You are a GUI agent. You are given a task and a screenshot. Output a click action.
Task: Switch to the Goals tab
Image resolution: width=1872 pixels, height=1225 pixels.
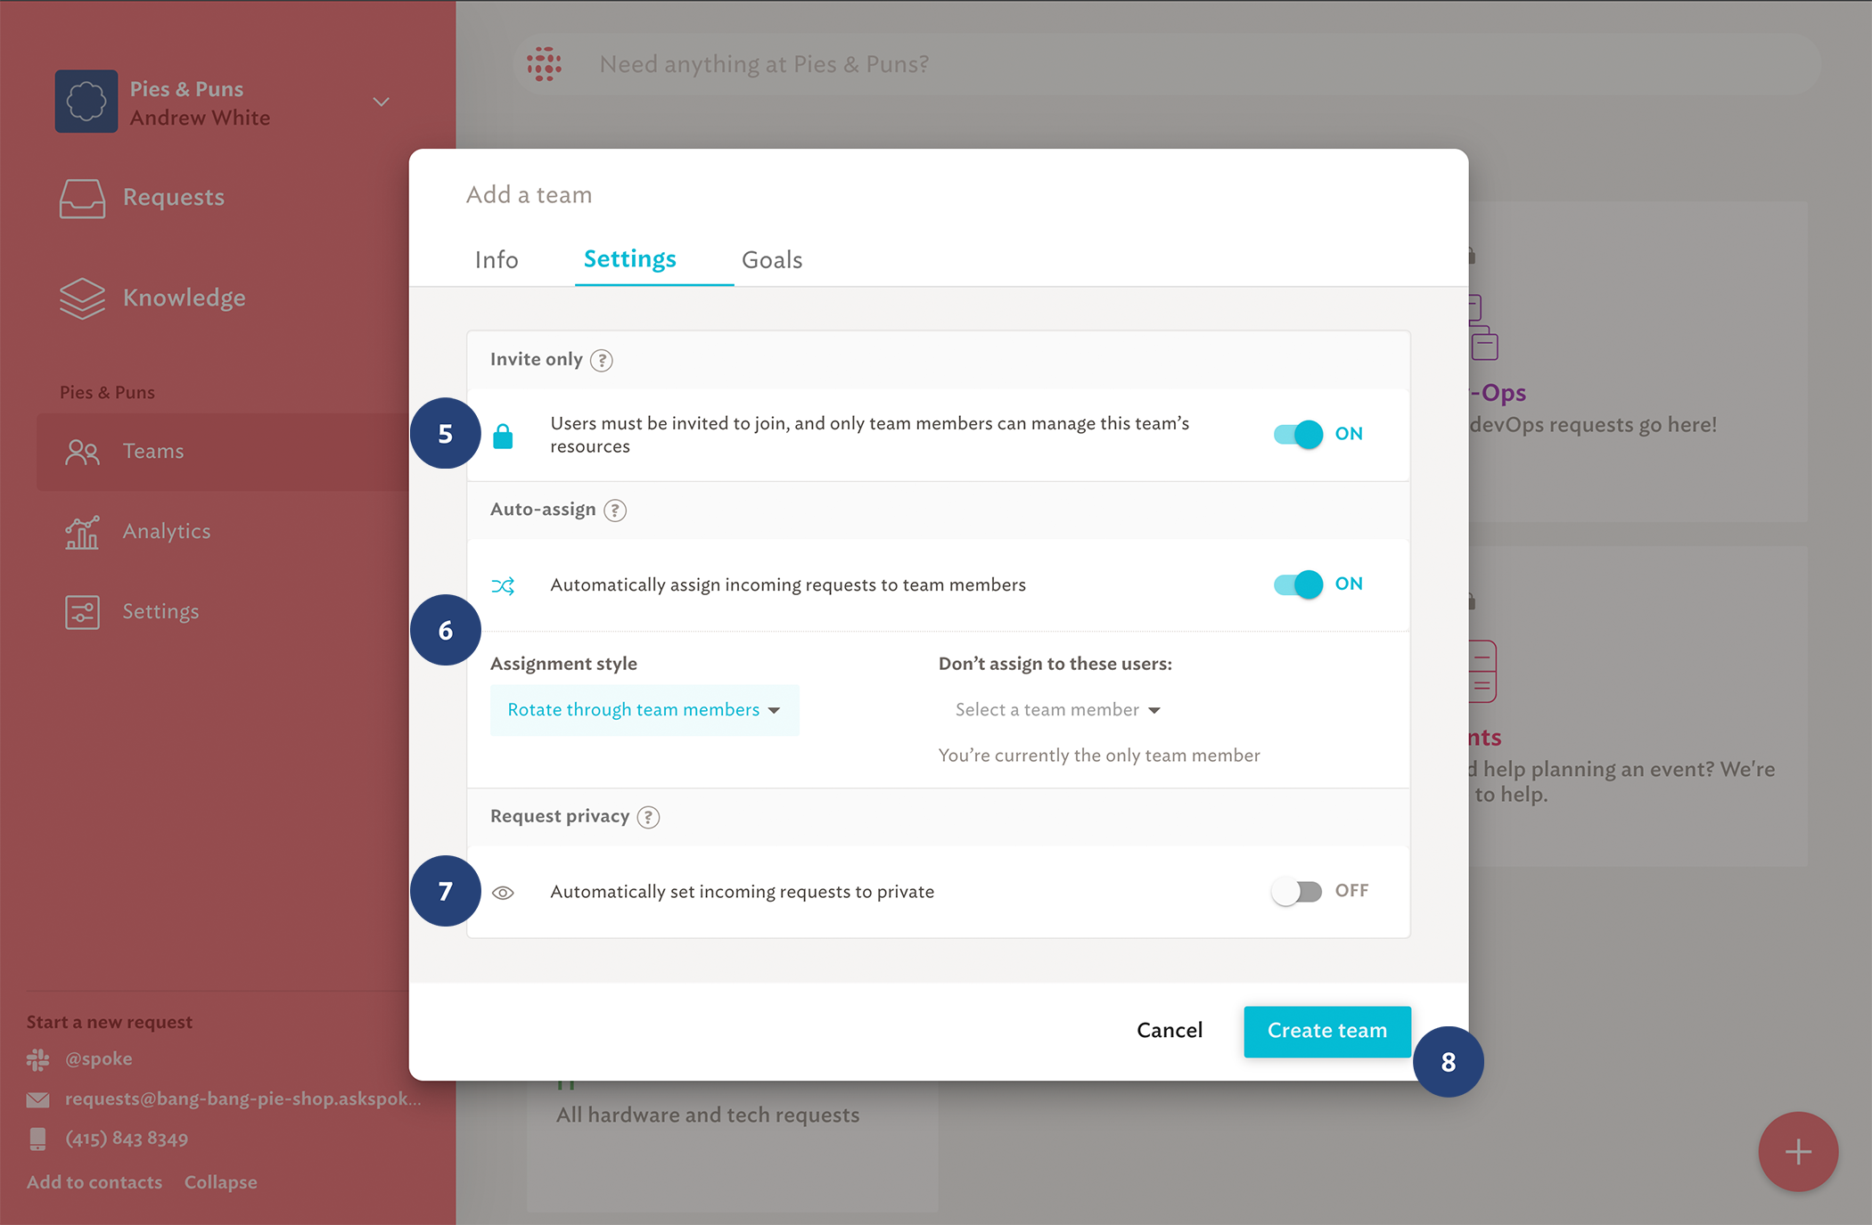pyautogui.click(x=772, y=259)
